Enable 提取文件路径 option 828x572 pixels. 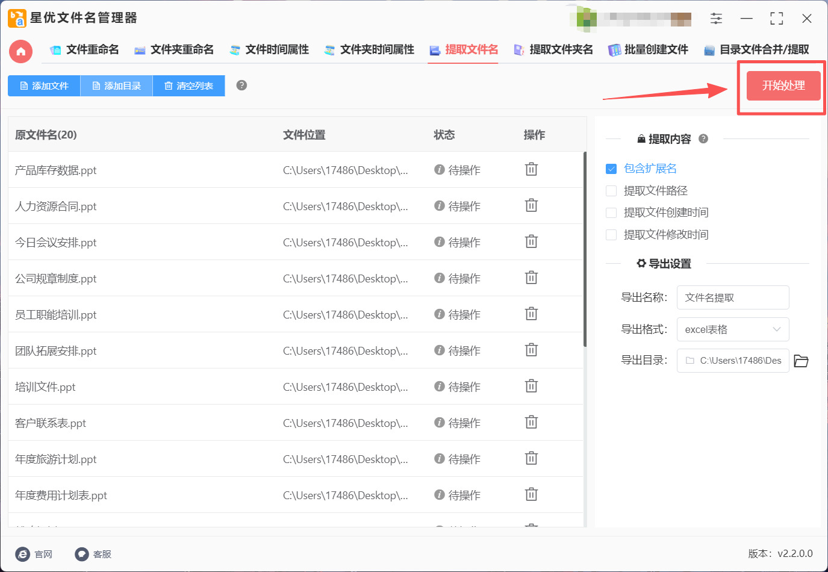pyautogui.click(x=611, y=191)
